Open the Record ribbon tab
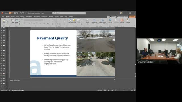The width and height of the screenshot is (182, 102). [x=51, y=17]
